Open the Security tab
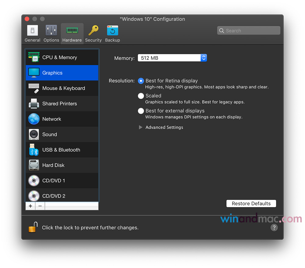Viewport: 305px width, 268px height. click(93, 34)
